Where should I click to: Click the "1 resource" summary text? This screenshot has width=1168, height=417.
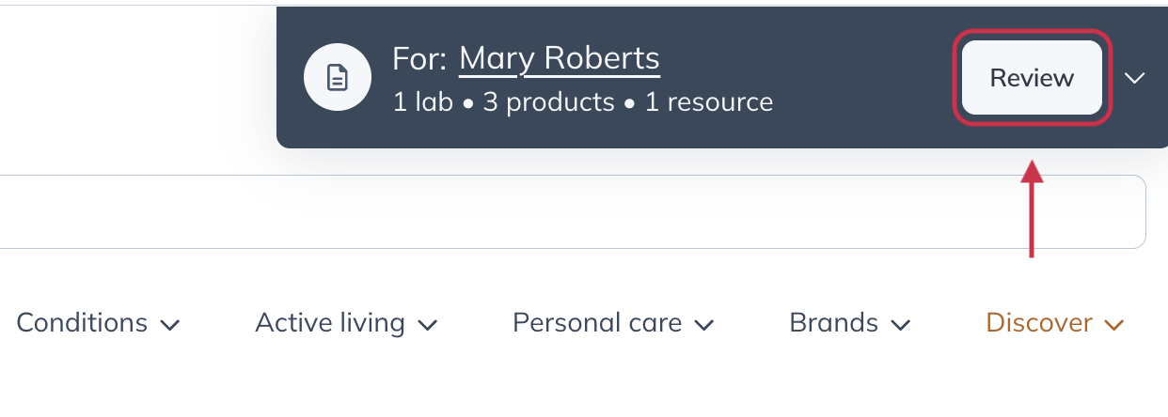coord(708,101)
